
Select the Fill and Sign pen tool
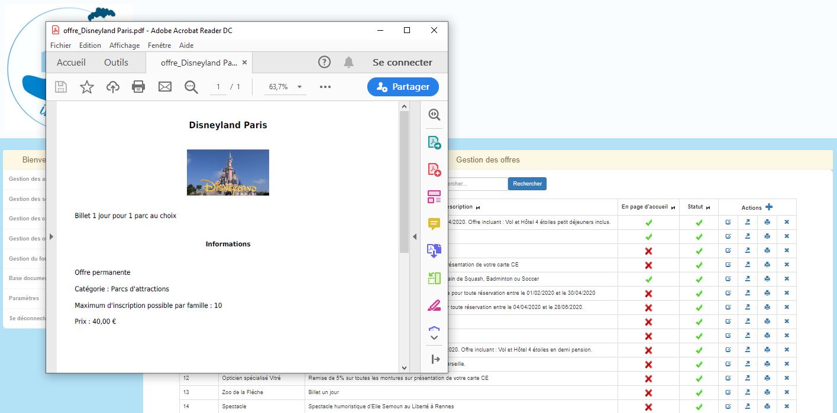pyautogui.click(x=434, y=305)
